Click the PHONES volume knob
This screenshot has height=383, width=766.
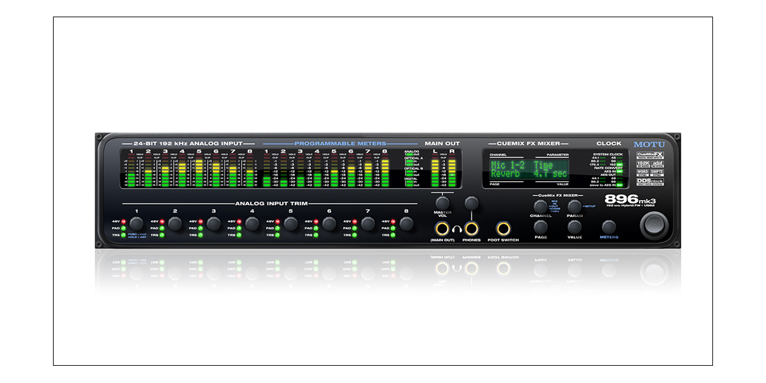coord(472,203)
